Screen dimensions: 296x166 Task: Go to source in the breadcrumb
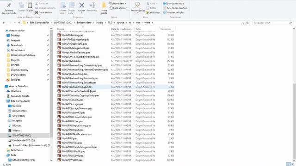tap(120, 23)
